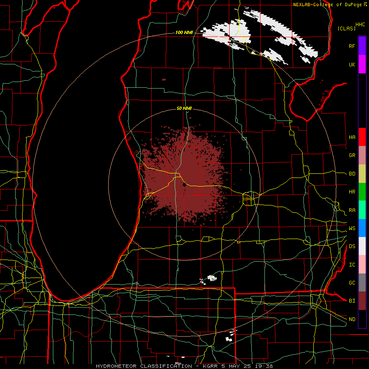Select the HR green legend block

coord(362,191)
